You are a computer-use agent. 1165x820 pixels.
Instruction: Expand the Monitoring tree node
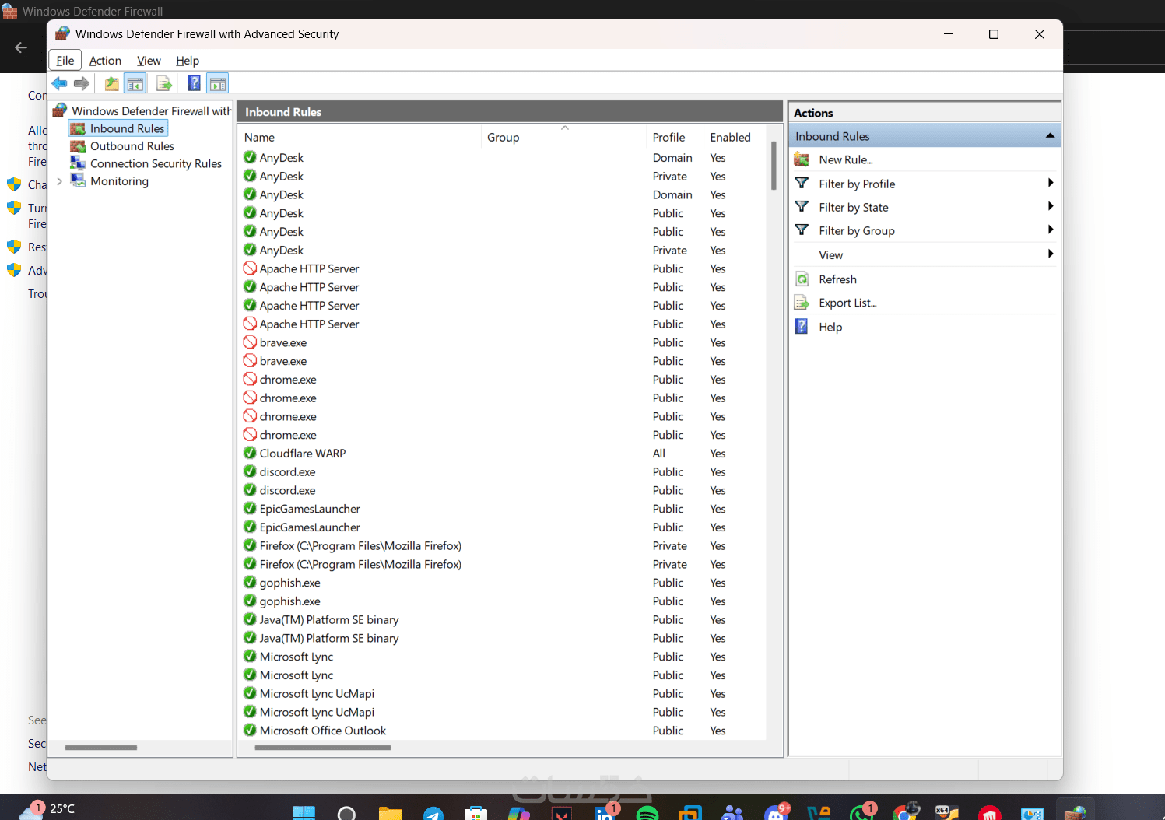pos(60,181)
